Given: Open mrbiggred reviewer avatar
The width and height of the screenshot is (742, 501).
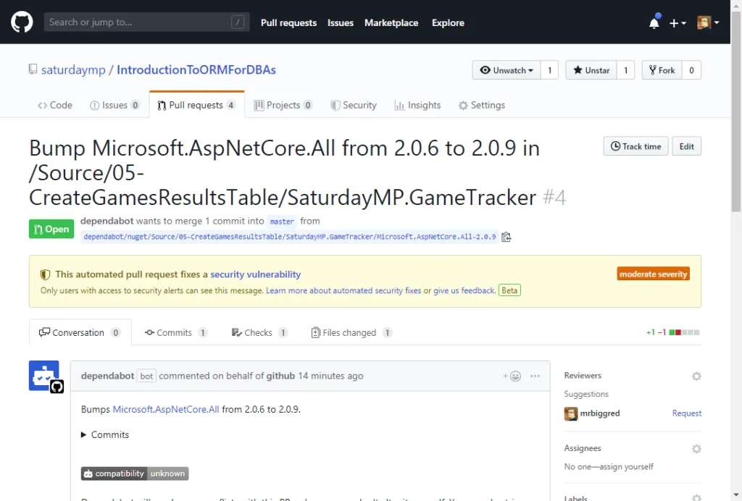Looking at the screenshot, I should point(571,413).
